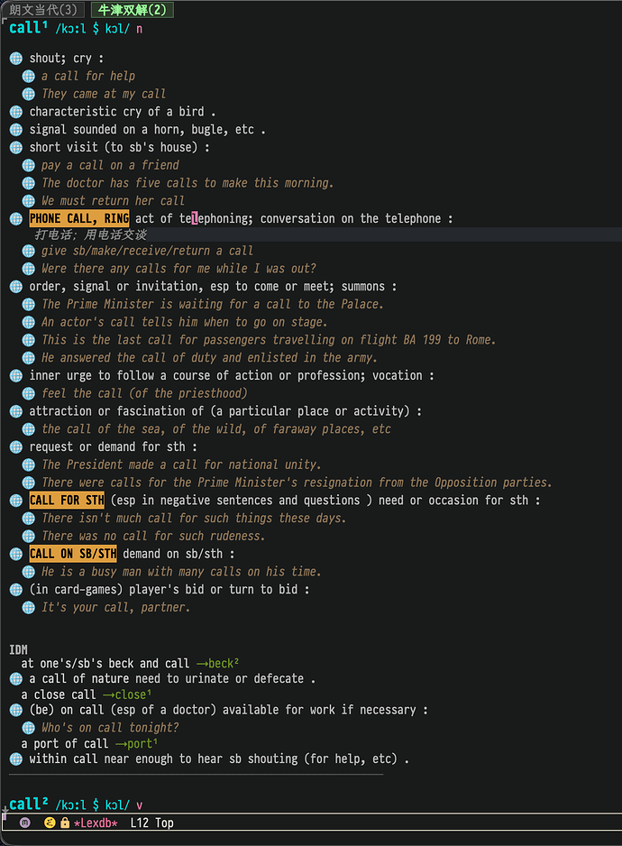Screen dimensions: 622x846
Task: Click the call² verb entry headword
Action: point(26,804)
